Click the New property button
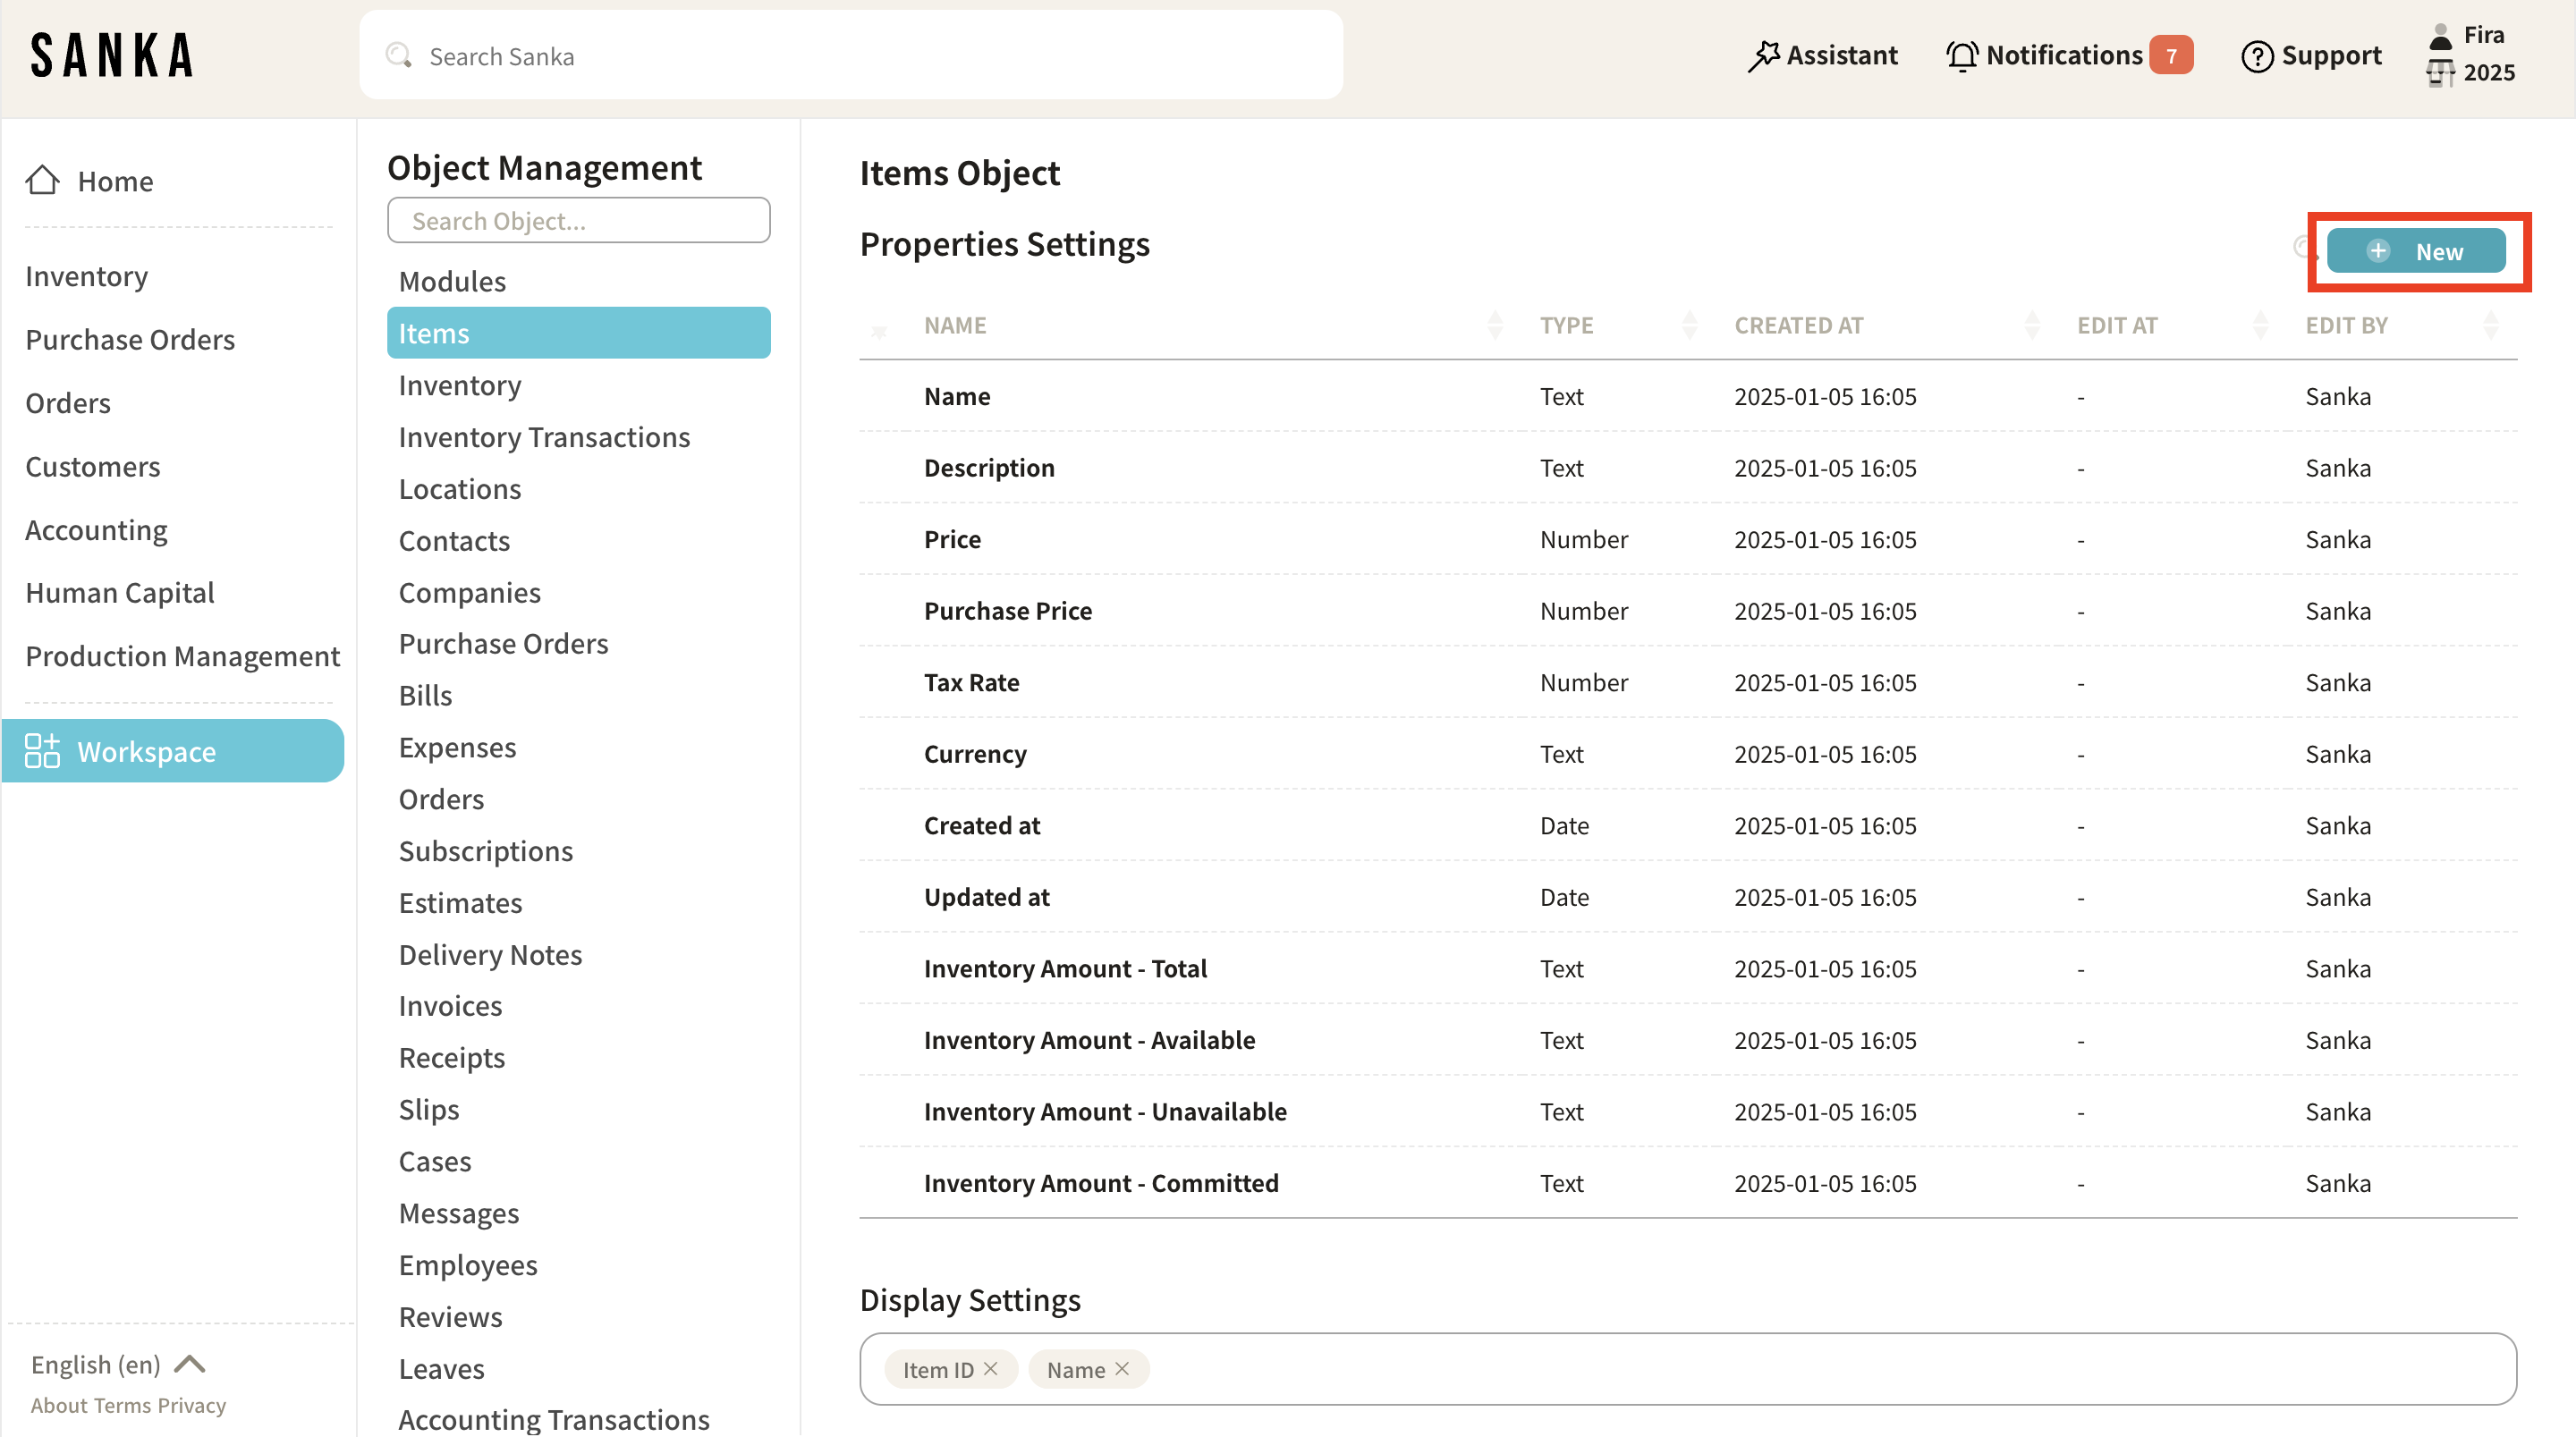Viewport: 2576px width, 1437px height. point(2415,251)
